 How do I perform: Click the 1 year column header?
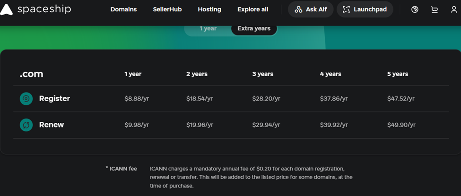click(133, 74)
